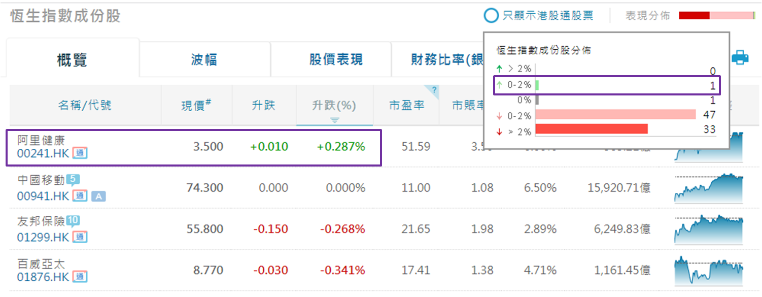Click the 通 badge beside 00241.HK
The height and width of the screenshot is (297, 762).
click(x=80, y=153)
